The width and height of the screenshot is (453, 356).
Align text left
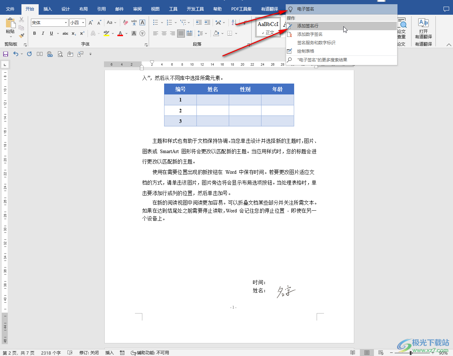(156, 33)
